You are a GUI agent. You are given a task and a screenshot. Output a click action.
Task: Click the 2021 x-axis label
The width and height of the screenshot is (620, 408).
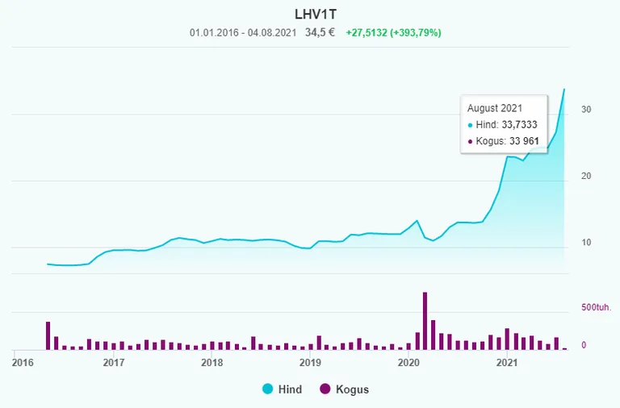coord(506,362)
